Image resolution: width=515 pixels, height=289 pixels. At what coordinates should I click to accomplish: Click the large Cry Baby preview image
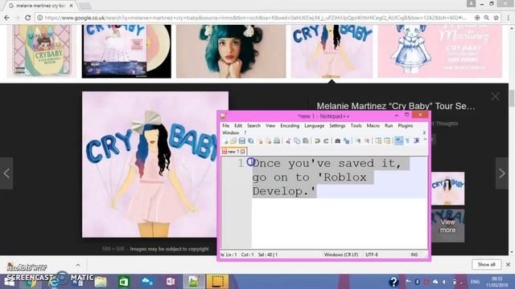tap(155, 165)
